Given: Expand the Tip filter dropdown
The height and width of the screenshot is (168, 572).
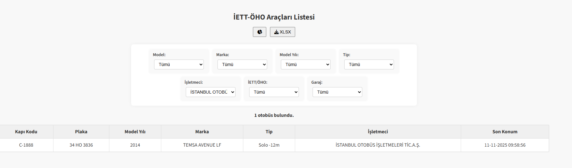Looking at the screenshot, I should (x=369, y=64).
